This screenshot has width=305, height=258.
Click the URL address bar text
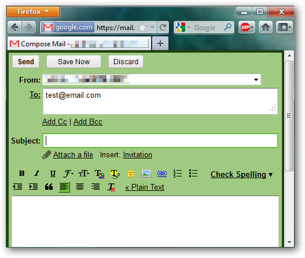click(116, 28)
